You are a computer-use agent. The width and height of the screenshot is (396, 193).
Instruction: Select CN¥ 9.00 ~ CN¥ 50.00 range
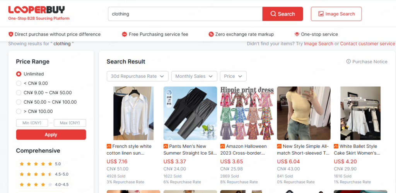pos(19,93)
